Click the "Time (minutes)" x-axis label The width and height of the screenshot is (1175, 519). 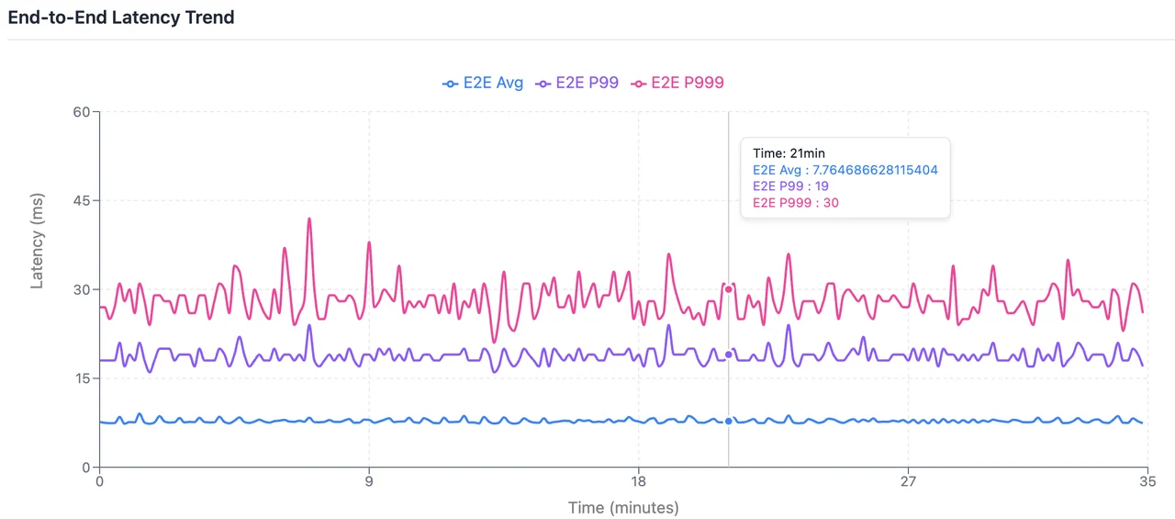coord(623,508)
